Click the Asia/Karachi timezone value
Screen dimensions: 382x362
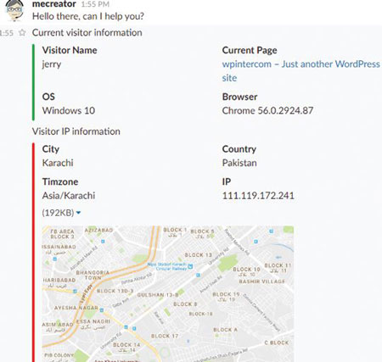(69, 196)
